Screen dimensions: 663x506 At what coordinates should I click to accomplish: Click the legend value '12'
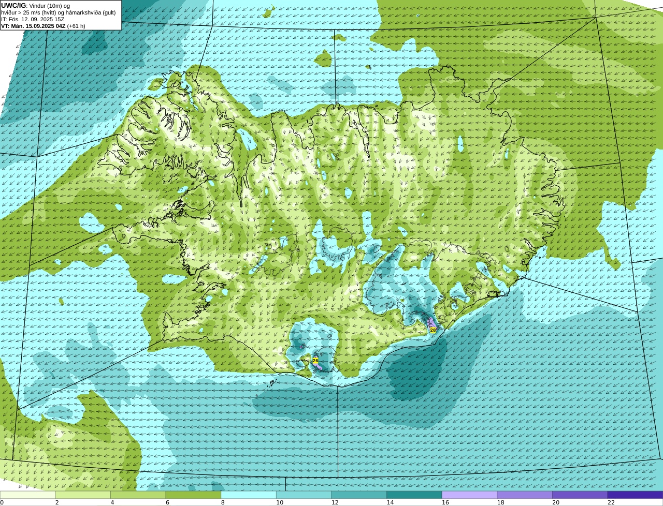click(335, 502)
